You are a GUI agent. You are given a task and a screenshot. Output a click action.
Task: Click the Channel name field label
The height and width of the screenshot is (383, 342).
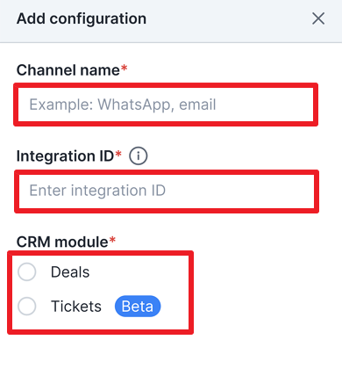pyautogui.click(x=68, y=70)
